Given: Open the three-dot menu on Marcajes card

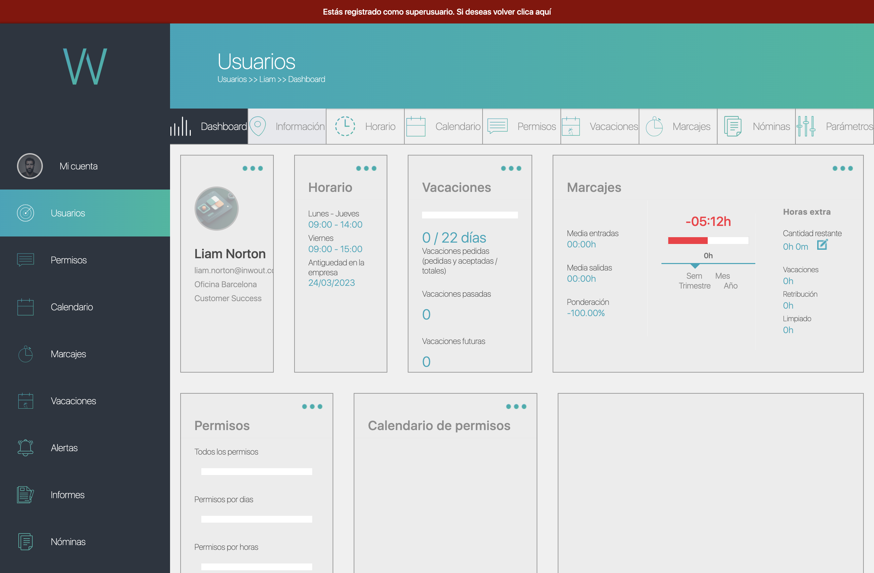Looking at the screenshot, I should tap(842, 168).
